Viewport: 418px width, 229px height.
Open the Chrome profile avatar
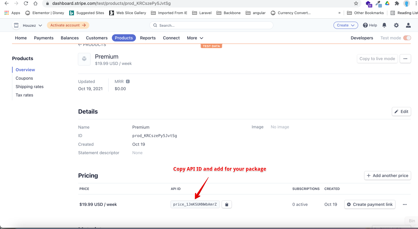pos(407,4)
